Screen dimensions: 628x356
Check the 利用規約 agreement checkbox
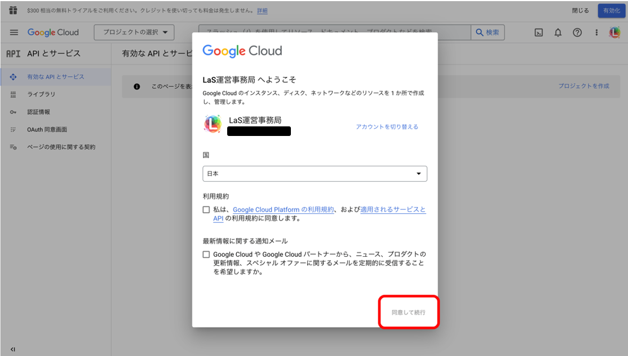coord(206,210)
